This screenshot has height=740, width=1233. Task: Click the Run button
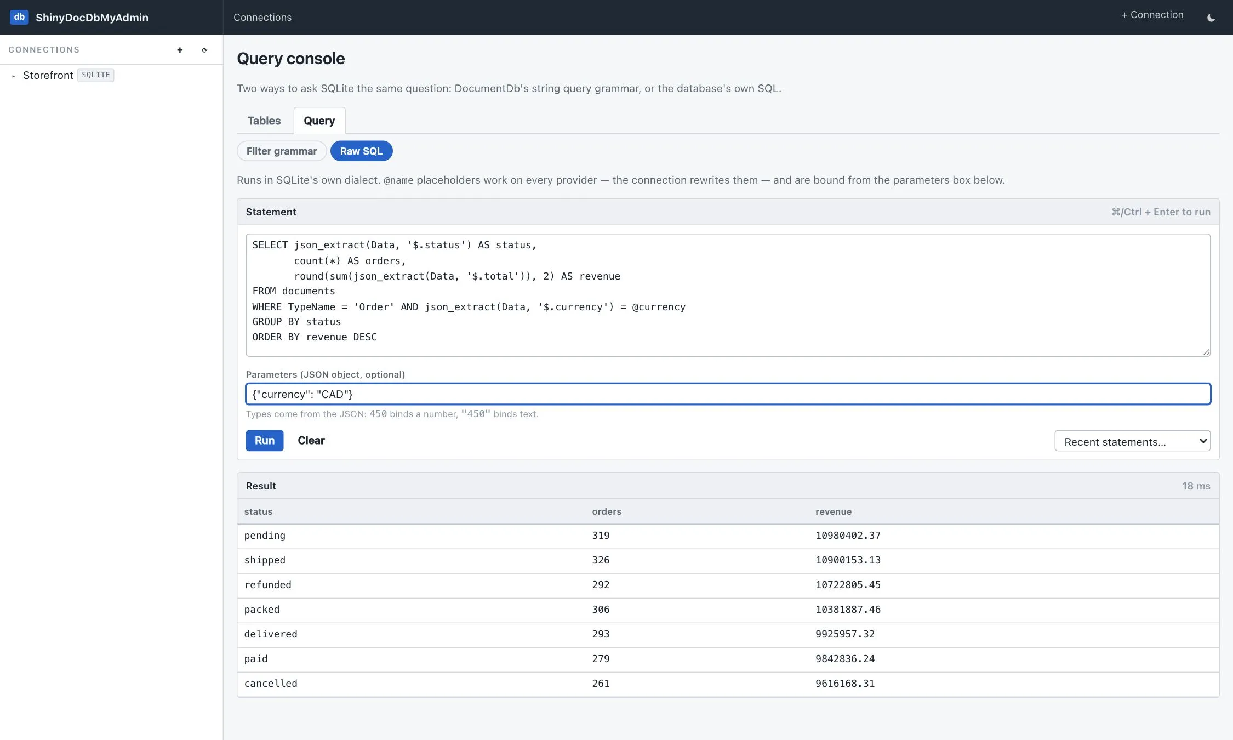[265, 441]
